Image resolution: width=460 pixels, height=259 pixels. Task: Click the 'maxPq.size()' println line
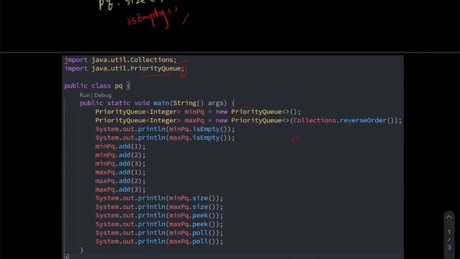[159, 207]
